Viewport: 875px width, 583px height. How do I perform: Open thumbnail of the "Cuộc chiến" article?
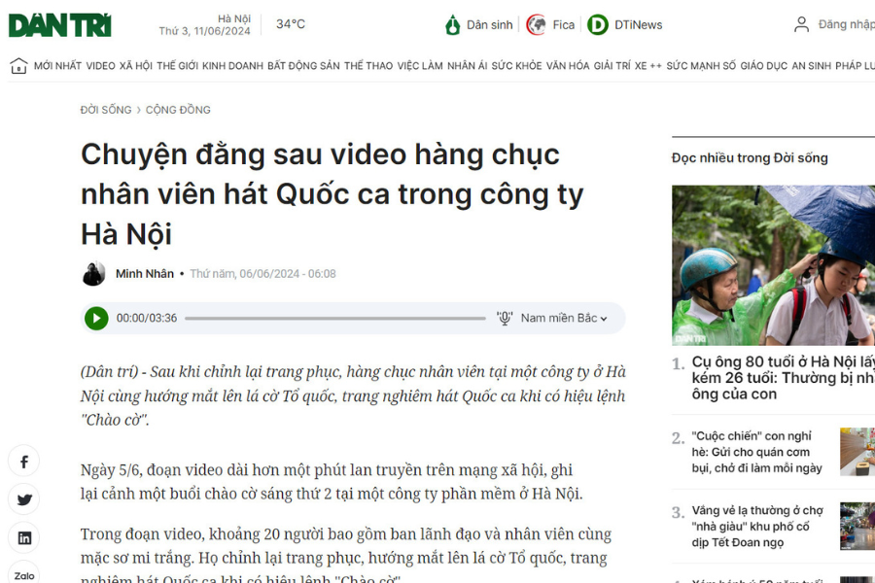tap(857, 452)
